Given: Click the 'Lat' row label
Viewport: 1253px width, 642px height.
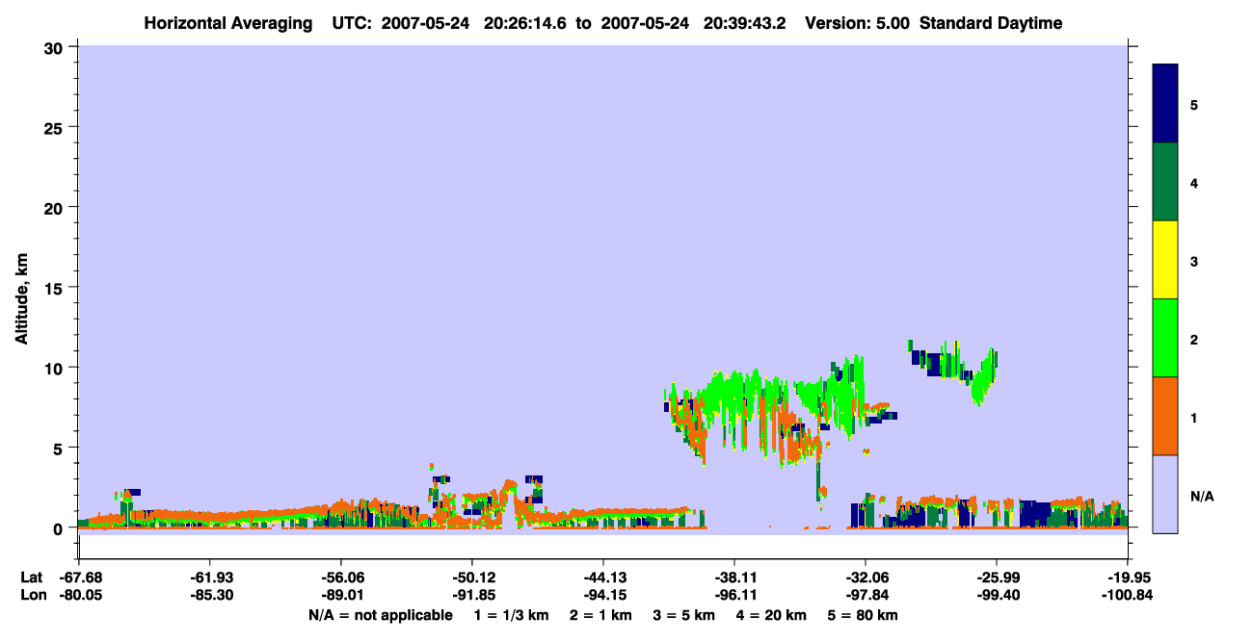Looking at the screenshot, I should 31,578.
